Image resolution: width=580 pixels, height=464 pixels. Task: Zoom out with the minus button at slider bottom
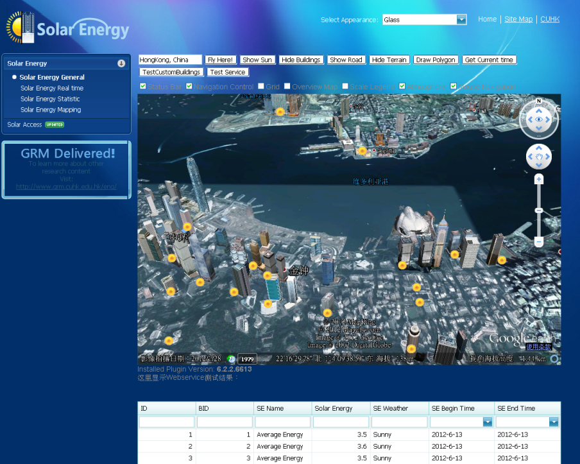[538, 242]
